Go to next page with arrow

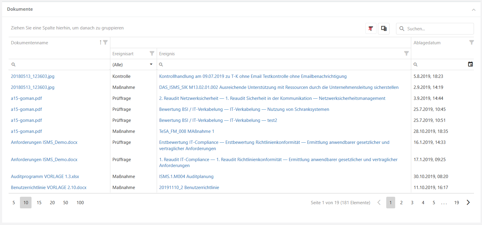point(468,202)
